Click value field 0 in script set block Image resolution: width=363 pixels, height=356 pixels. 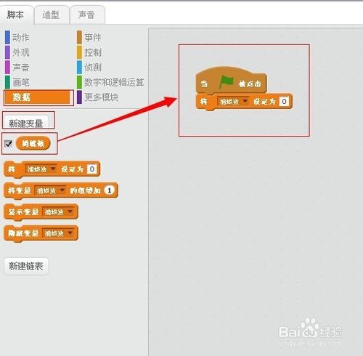[x=284, y=101]
